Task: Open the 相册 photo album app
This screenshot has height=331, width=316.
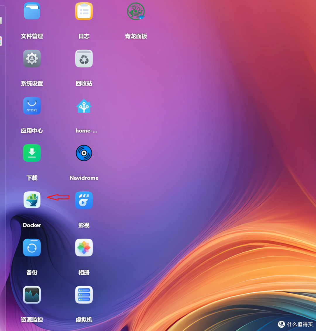Action: click(84, 247)
